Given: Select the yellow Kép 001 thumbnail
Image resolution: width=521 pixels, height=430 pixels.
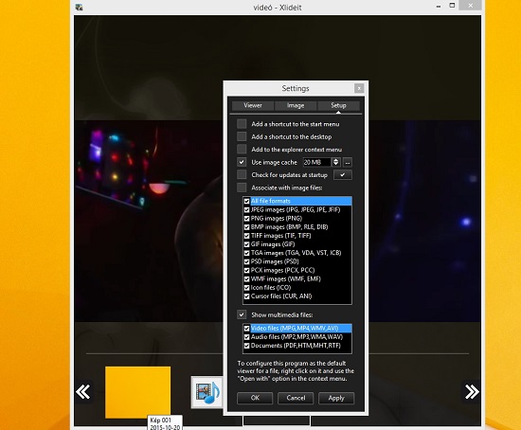Looking at the screenshot, I should (138, 392).
